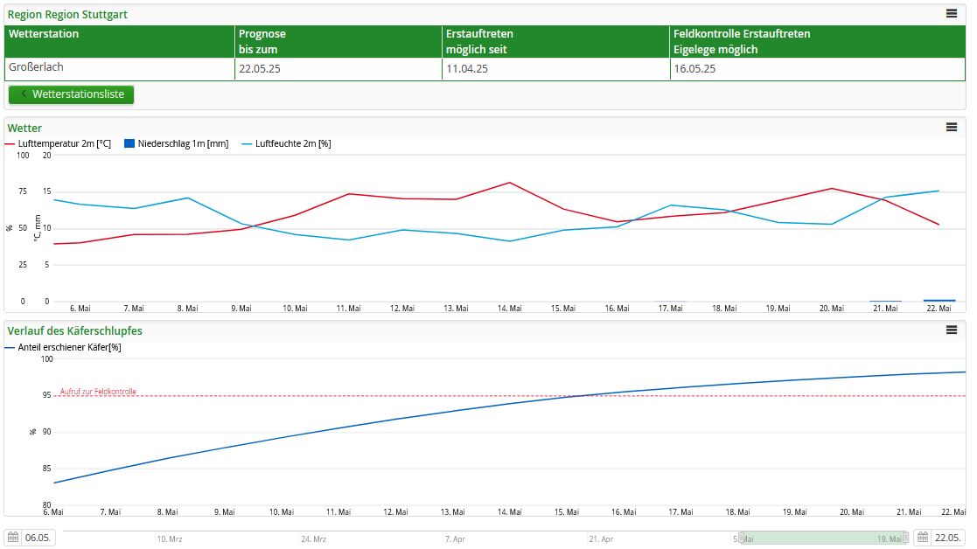Viewport: 977px width, 549px height.
Task: Go back to Wetterstationsliste
Action: click(72, 94)
